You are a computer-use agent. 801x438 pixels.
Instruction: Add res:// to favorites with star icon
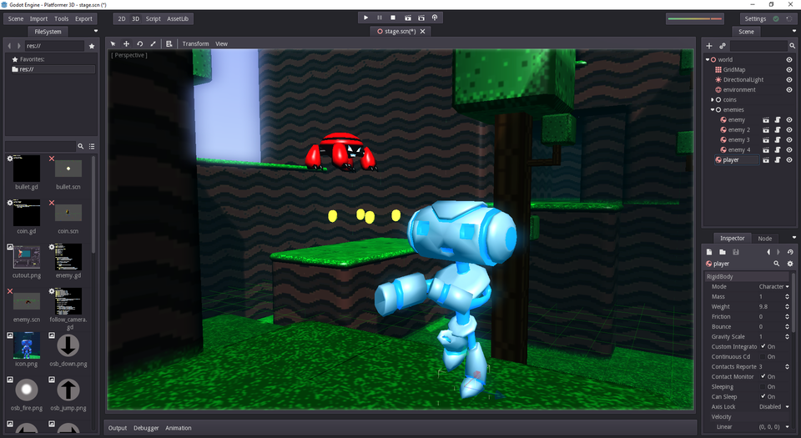(x=92, y=46)
